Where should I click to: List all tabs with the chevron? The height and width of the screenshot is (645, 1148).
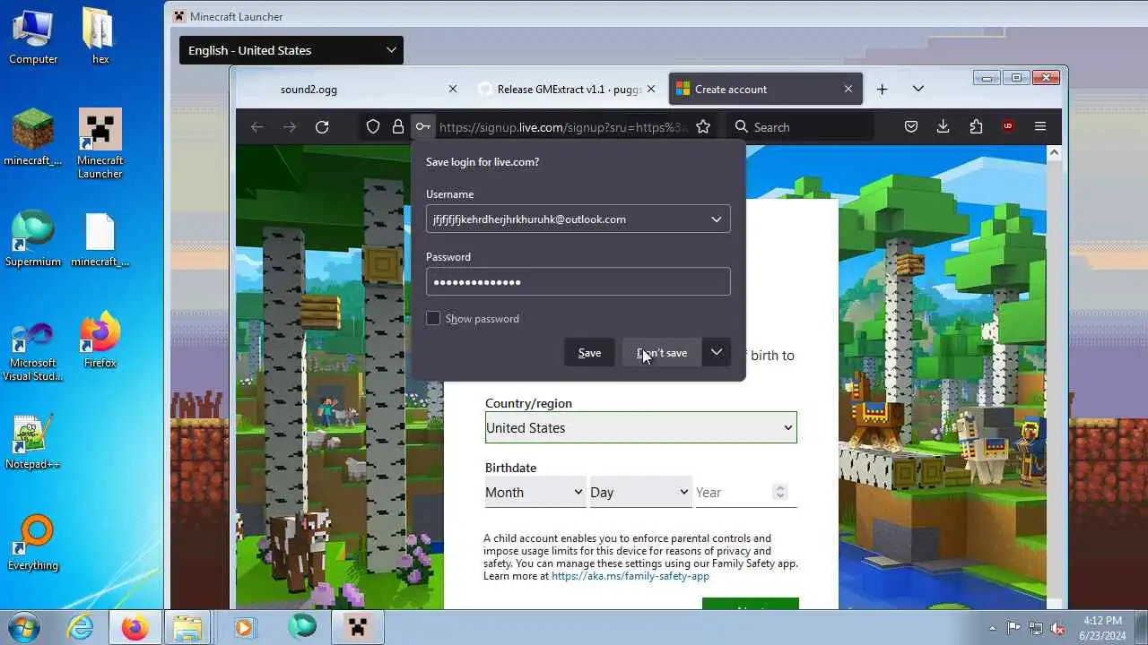pos(918,89)
